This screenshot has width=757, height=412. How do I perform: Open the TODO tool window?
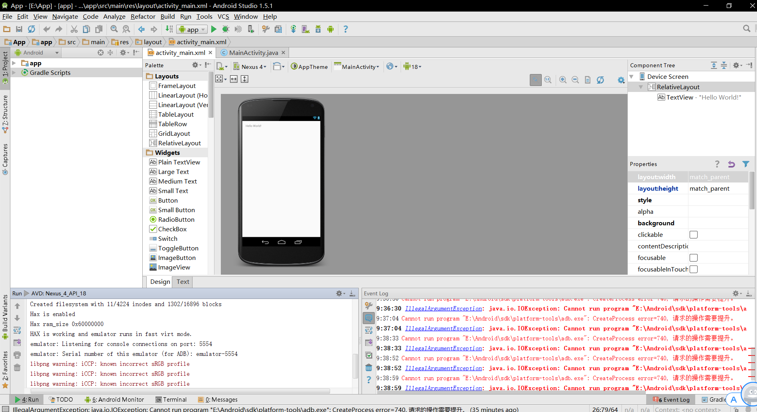pyautogui.click(x=61, y=400)
